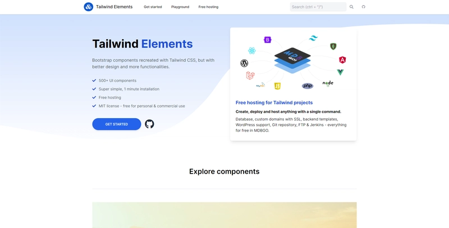Click the checkmark next to Free hosting
The image size is (449, 228).
point(94,97)
